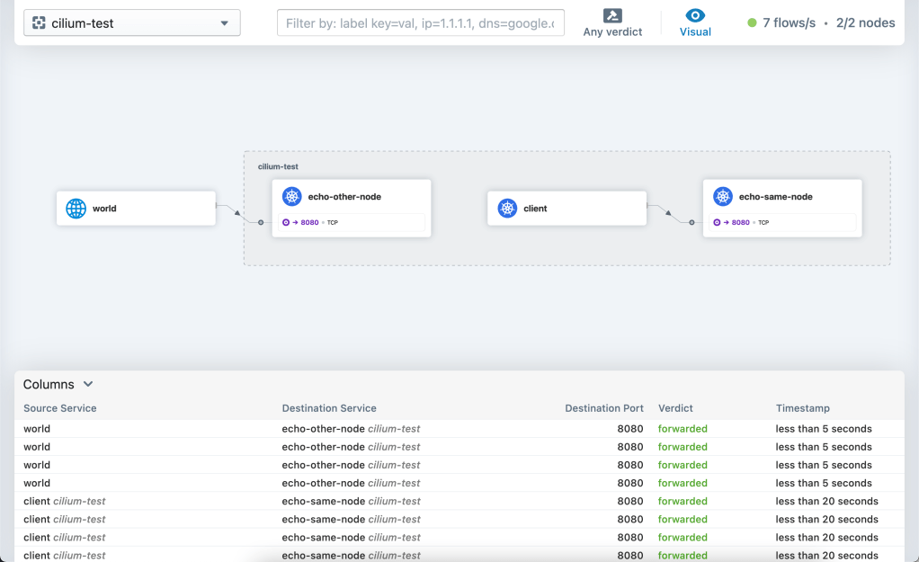
Task: Click the world globe icon
Action: coord(76,209)
